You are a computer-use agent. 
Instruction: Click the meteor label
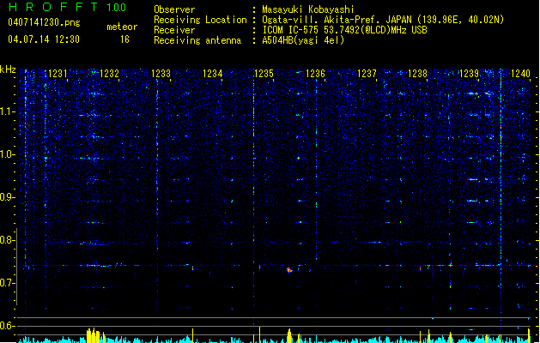[x=122, y=27]
